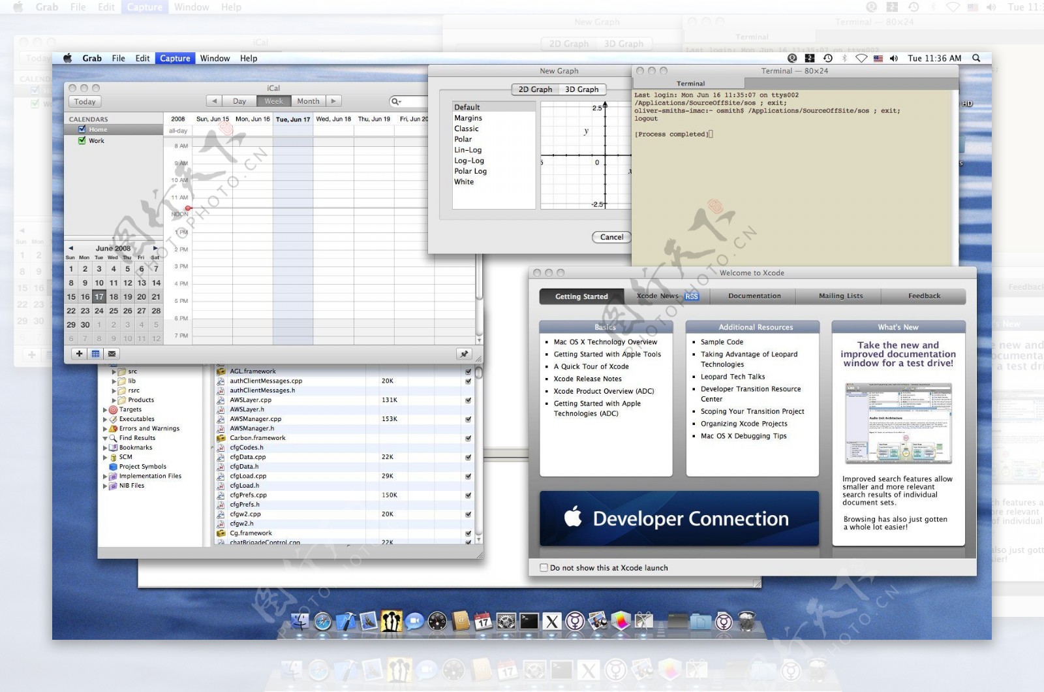The image size is (1044, 692).
Task: Switch to the 3D Graph tab
Action: pos(582,89)
